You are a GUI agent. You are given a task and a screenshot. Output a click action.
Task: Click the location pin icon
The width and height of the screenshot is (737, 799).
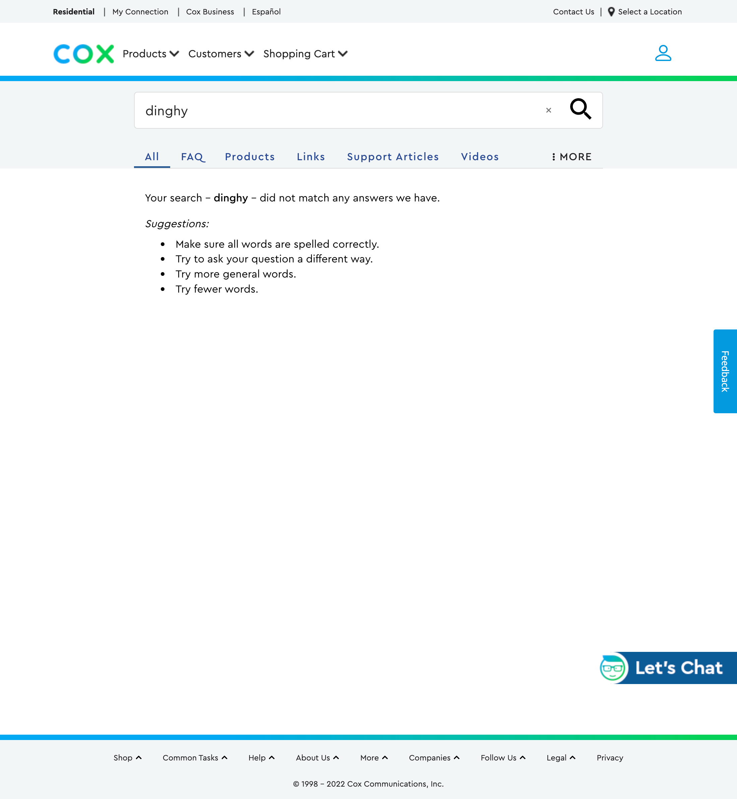click(x=611, y=12)
